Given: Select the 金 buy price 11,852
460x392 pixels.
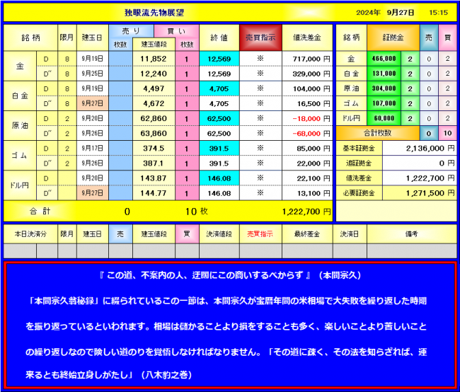Looking at the screenshot, I should click(x=154, y=59).
